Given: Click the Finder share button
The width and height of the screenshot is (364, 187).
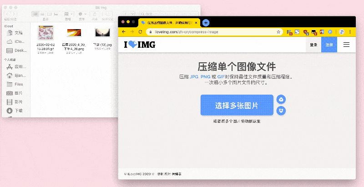Looking at the screenshot, I should [x=95, y=14].
